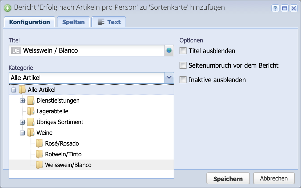Screen dimensions: 301x188
Task: Switch to the Konfiguration tab
Action: 30,22
